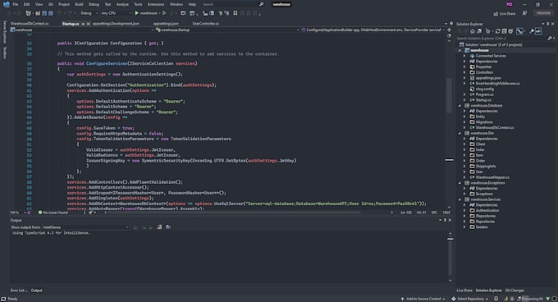Select WarehouseMapper.cs in Solution Explorer

click(x=492, y=177)
